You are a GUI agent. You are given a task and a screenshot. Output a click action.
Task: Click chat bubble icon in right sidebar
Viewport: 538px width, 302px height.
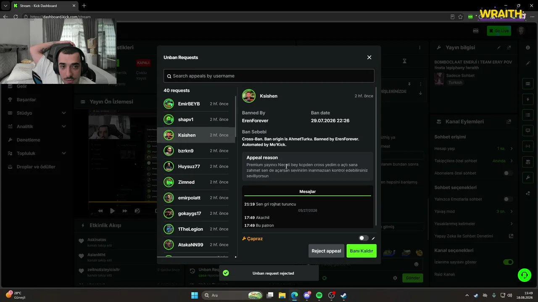(x=528, y=130)
